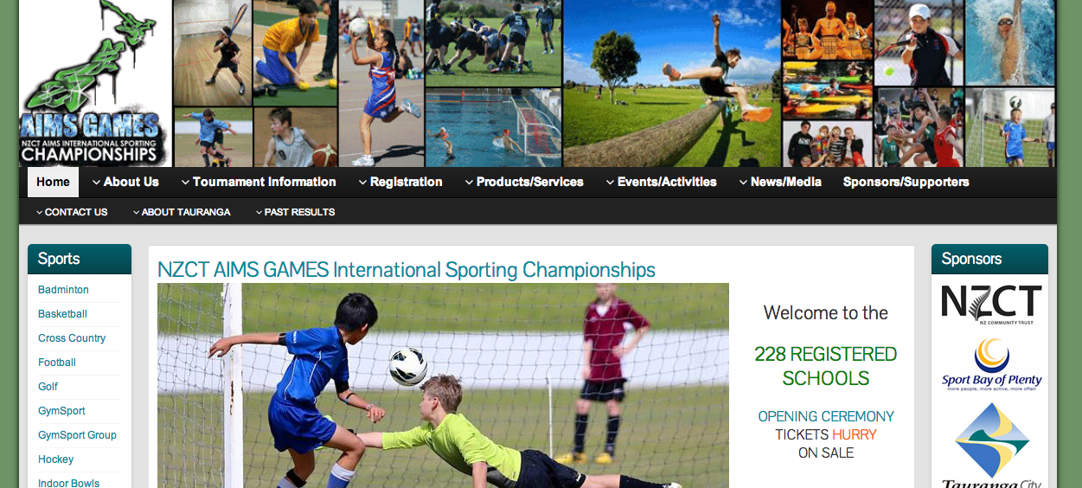Open the Registration menu dropdown
Image resolution: width=1082 pixels, height=488 pixels.
pos(400,182)
